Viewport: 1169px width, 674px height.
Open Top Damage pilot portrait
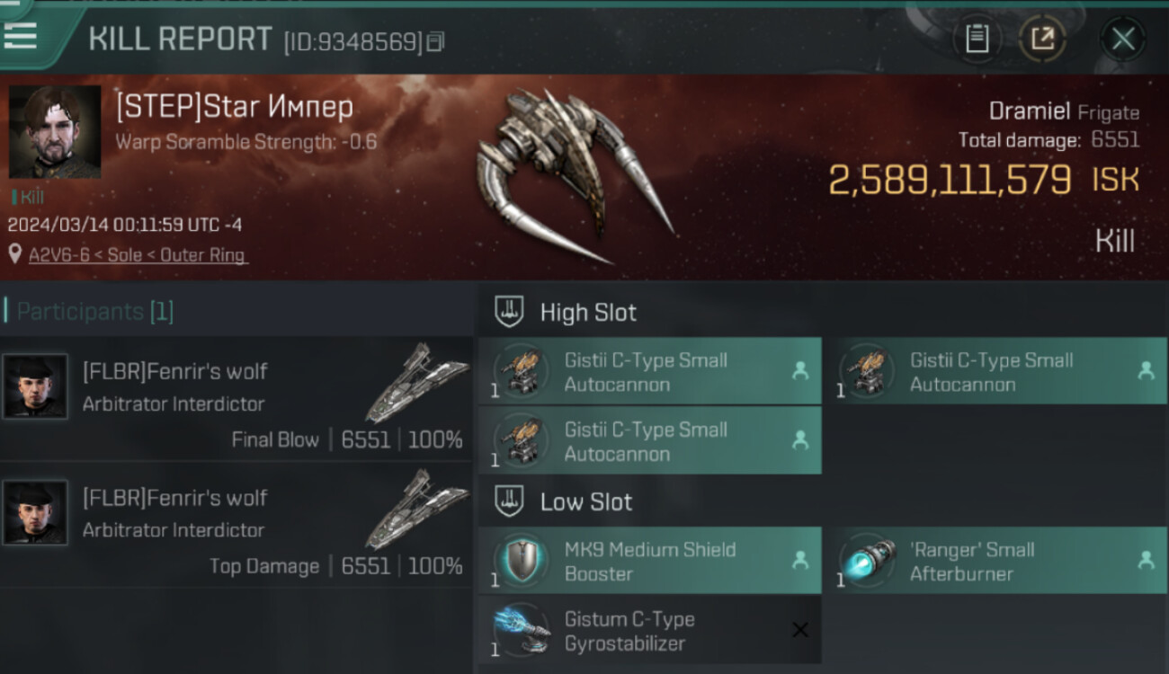pos(35,512)
